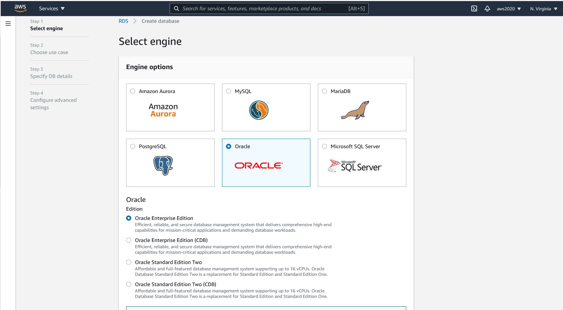
Task: Open the CloudShell terminal icon
Action: (x=474, y=8)
